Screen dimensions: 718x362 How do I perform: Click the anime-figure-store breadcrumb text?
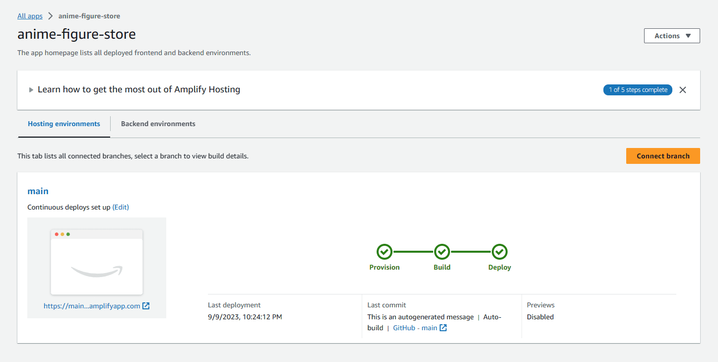(x=89, y=16)
